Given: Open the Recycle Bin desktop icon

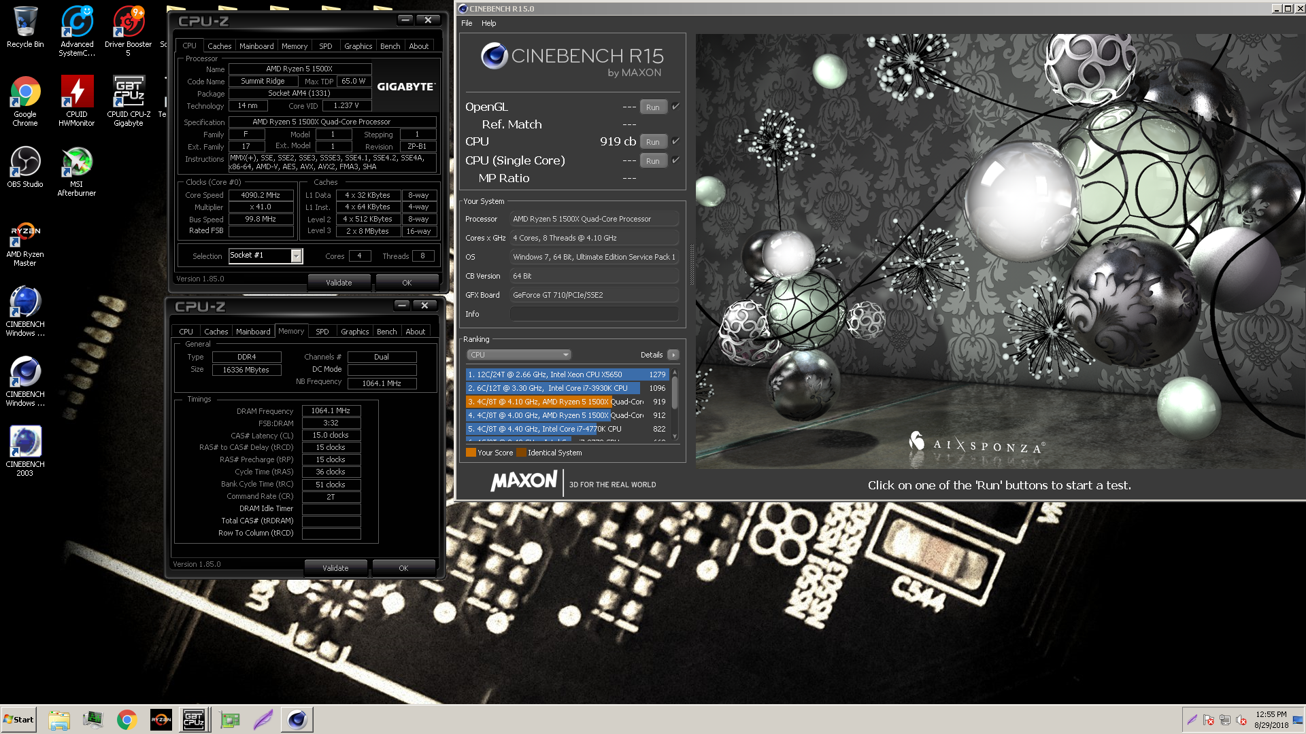Looking at the screenshot, I should point(25,27).
